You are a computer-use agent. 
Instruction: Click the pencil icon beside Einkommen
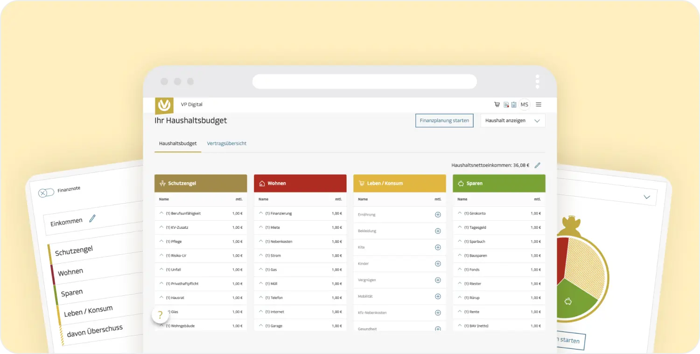(x=92, y=218)
